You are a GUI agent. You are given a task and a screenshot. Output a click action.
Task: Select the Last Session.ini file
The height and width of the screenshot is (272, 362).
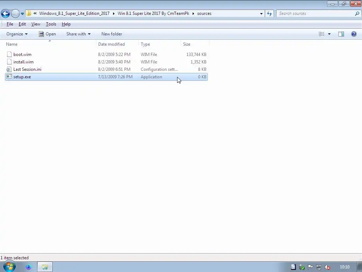(x=106, y=69)
